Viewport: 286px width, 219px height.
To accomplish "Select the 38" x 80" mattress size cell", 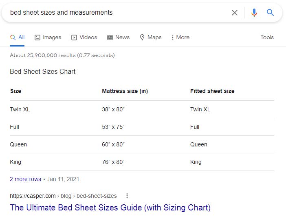I will (x=113, y=109).
